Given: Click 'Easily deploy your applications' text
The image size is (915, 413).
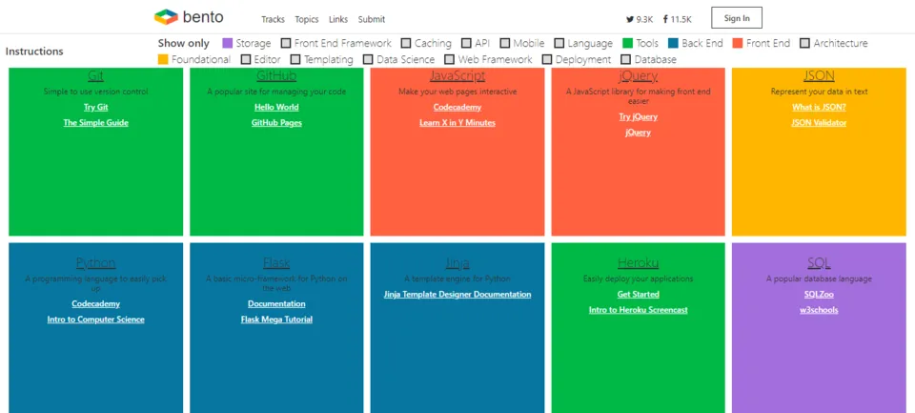Looking at the screenshot, I should click(639, 279).
